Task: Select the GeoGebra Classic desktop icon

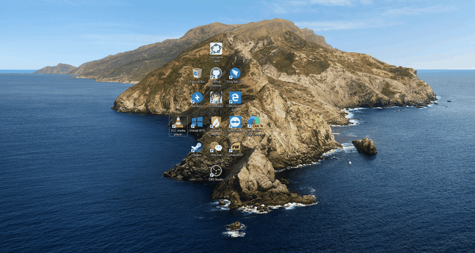Action: [216, 48]
